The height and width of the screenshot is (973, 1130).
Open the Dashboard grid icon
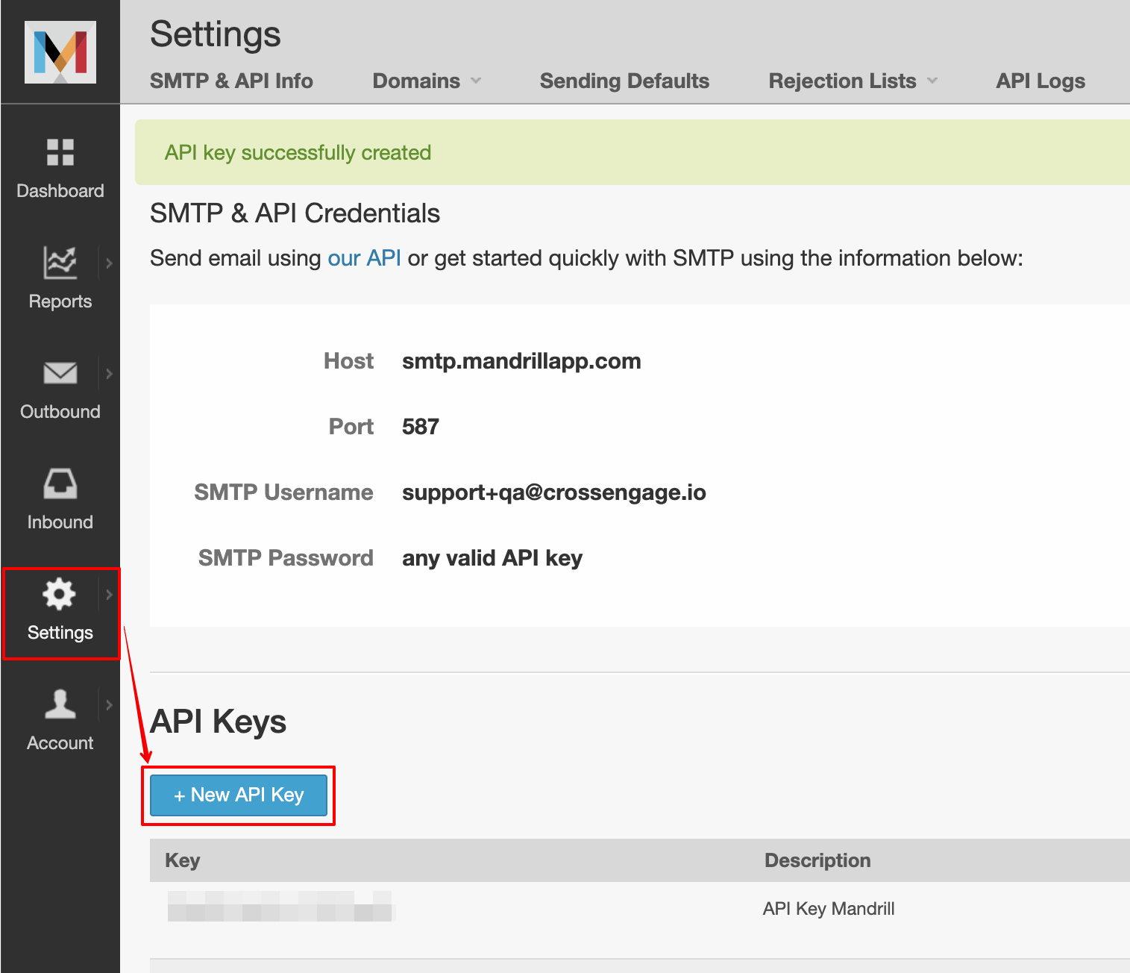(x=60, y=152)
